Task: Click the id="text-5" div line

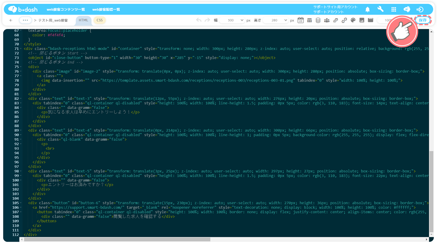Action: click(222, 171)
